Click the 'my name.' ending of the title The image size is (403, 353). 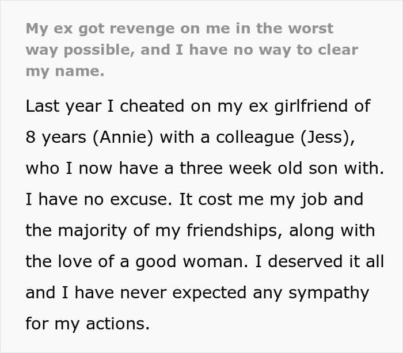click(65, 71)
